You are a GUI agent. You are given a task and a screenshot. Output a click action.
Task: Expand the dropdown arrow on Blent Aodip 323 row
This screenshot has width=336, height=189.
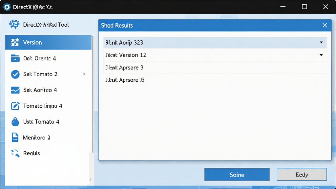coord(321,42)
